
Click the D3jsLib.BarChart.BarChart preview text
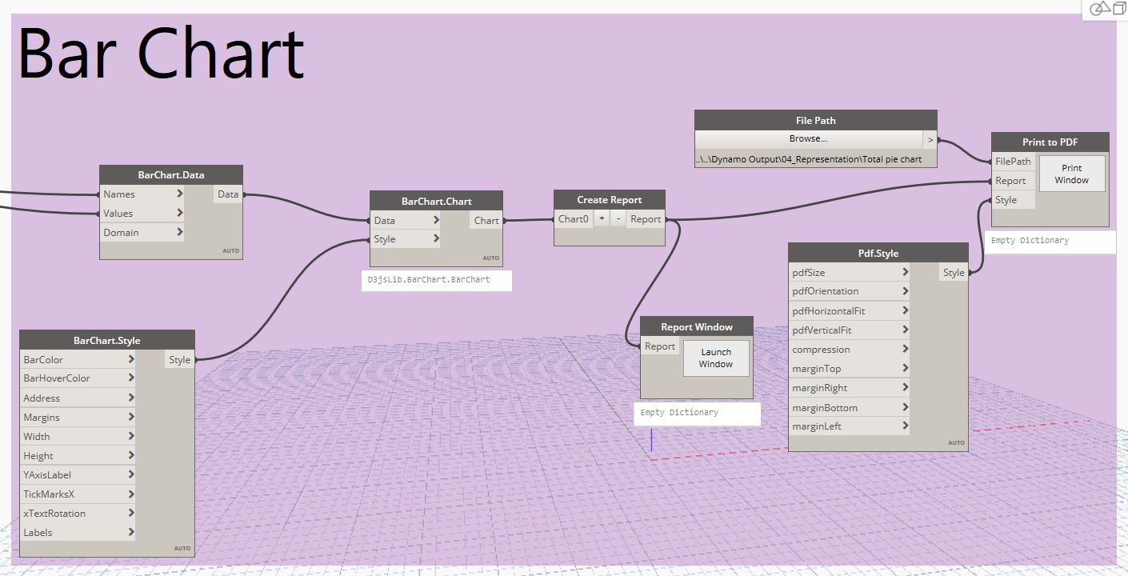[428, 280]
